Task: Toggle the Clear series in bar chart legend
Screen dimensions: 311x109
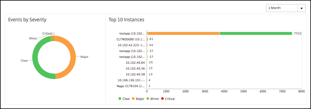Action: coord(124,99)
